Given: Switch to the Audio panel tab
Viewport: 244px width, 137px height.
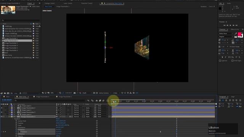Looking at the screenshot, I should click(x=229, y=3).
